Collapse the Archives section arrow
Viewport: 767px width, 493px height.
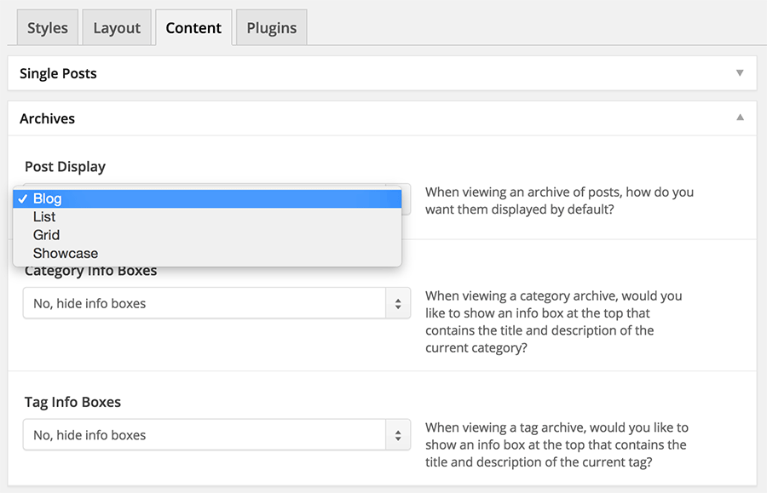pos(740,118)
